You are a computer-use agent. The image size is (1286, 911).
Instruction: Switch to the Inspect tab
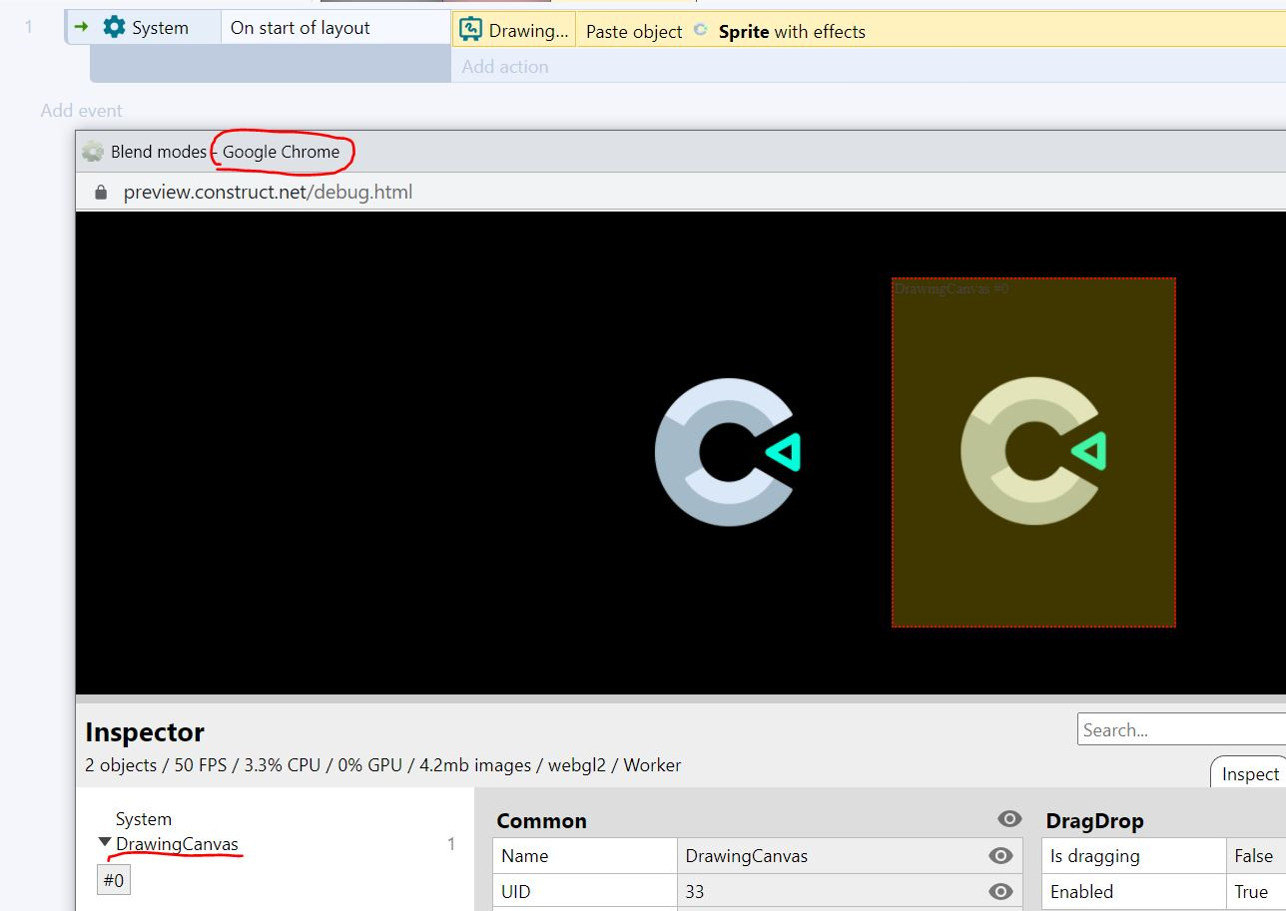1249,773
